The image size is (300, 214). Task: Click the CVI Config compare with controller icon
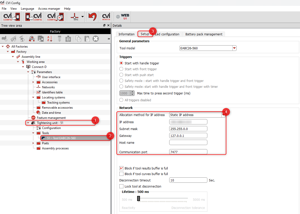click(55, 17)
